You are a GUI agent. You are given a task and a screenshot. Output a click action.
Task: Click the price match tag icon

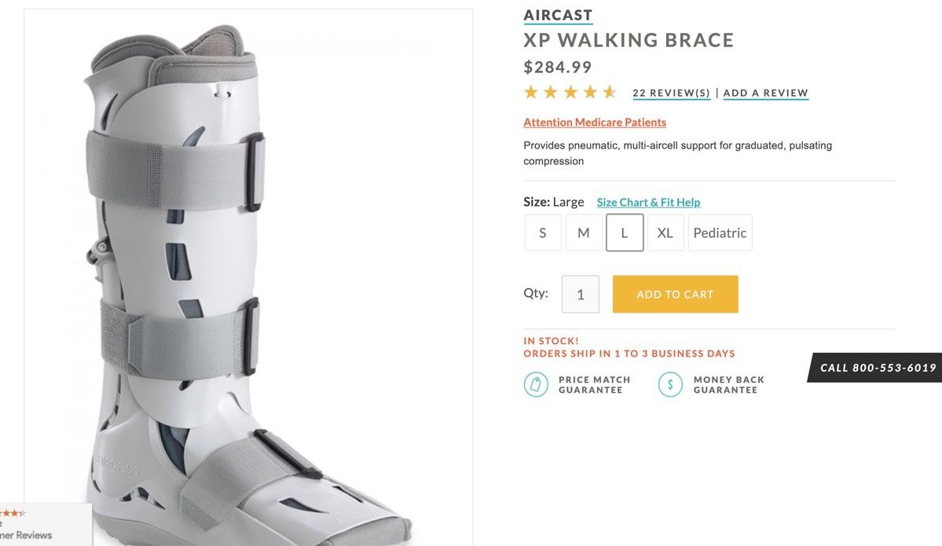[x=536, y=384]
